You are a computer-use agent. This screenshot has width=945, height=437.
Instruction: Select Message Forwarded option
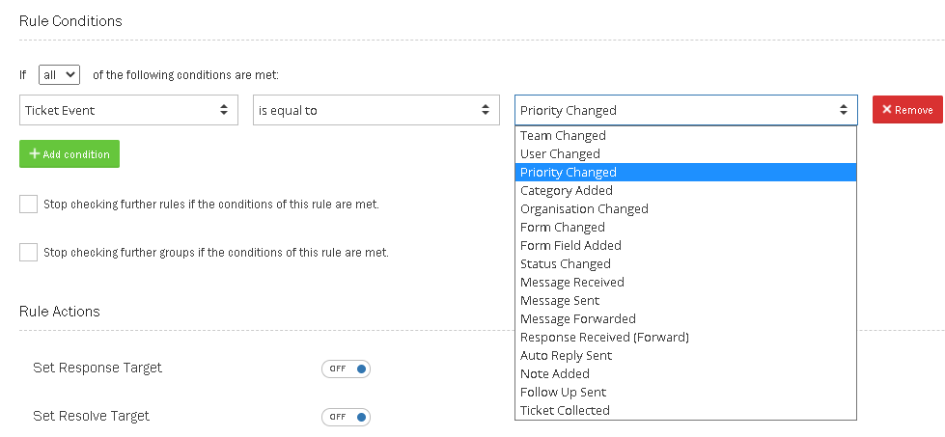pos(577,319)
